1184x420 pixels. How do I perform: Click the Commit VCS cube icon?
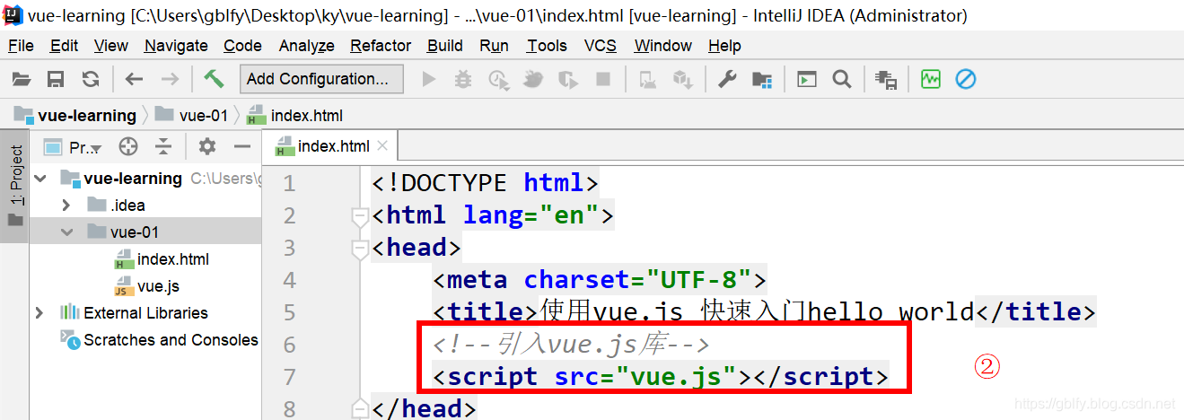pos(683,80)
